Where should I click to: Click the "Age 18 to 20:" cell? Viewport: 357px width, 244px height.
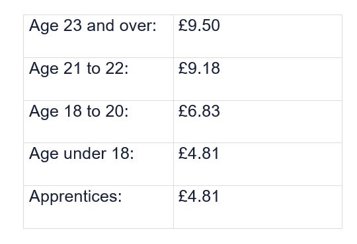click(99, 121)
